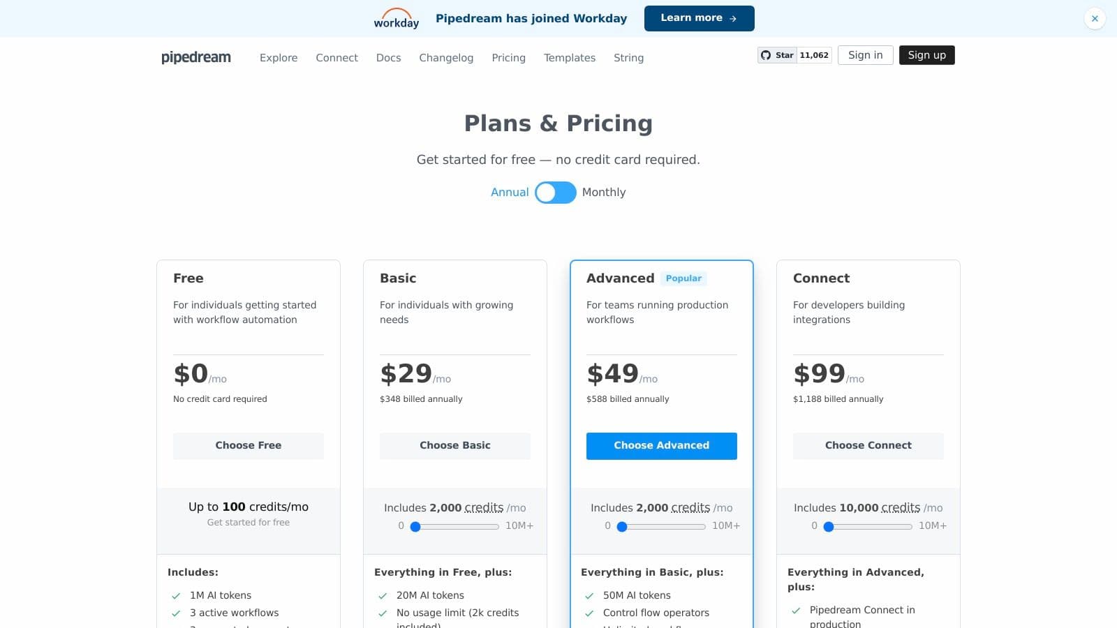Toggle the Annual/Monthly billing switch
The height and width of the screenshot is (628, 1117).
tap(556, 193)
